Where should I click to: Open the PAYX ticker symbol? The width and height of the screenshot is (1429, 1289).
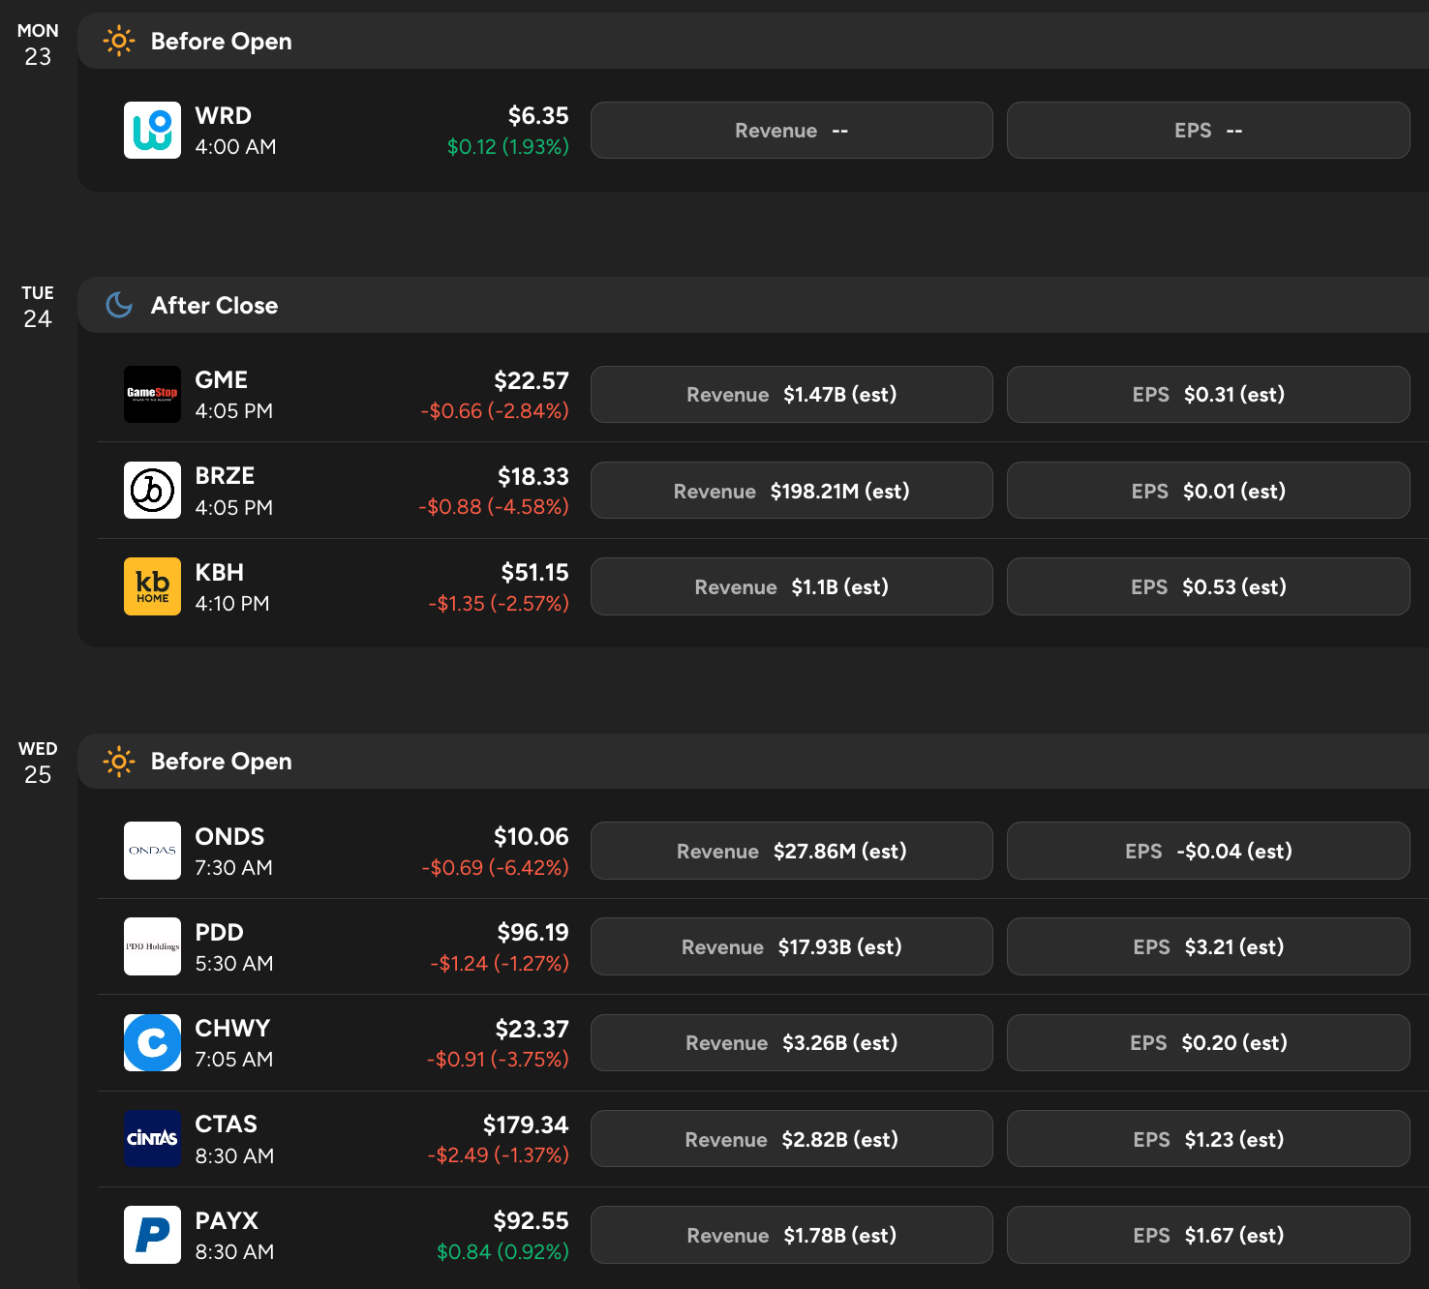[x=227, y=1221]
